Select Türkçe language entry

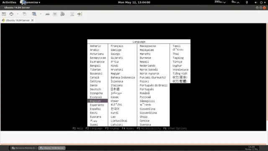(x=178, y=62)
